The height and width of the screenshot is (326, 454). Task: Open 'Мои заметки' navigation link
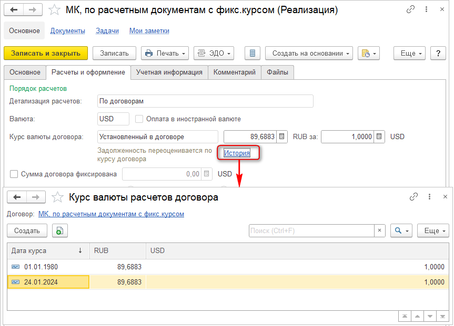149,30
